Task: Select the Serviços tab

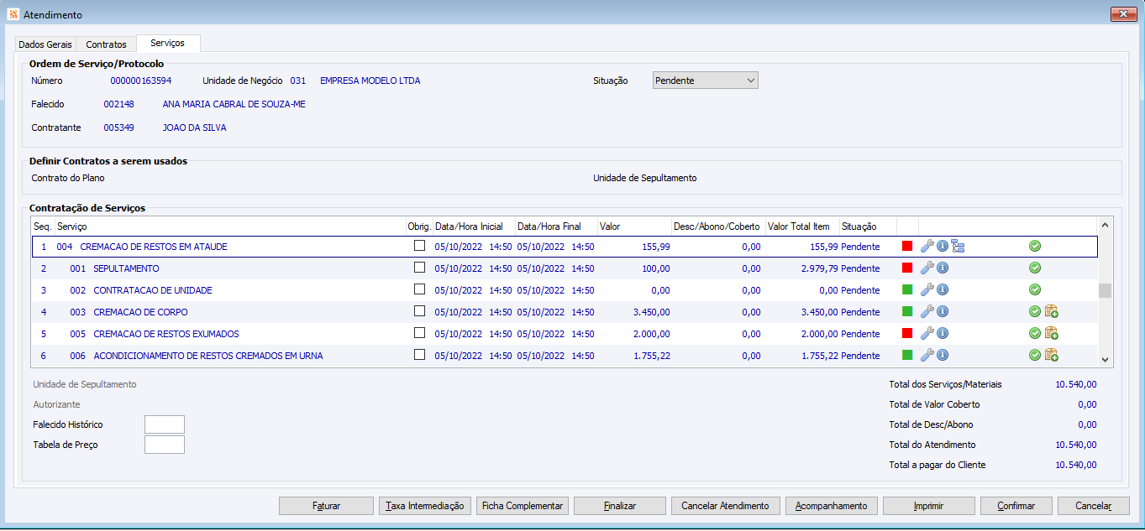Action: (x=168, y=43)
